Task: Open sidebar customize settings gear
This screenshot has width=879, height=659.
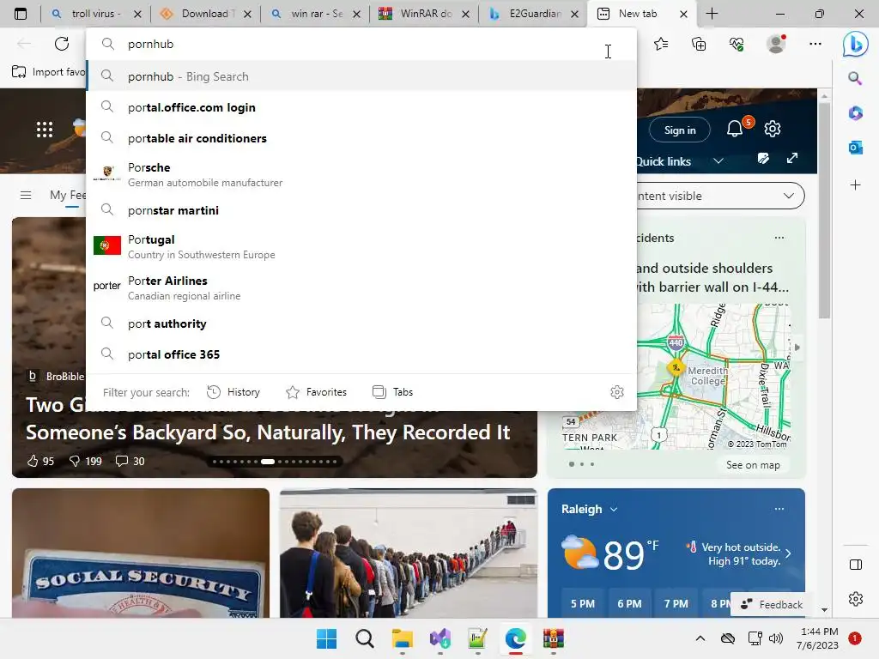Action: pos(856,598)
